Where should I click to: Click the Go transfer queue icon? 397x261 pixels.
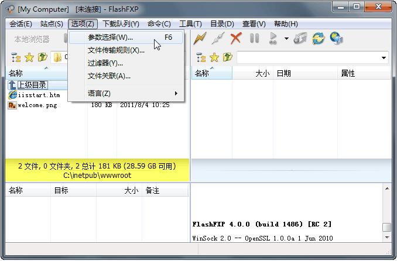click(x=272, y=39)
